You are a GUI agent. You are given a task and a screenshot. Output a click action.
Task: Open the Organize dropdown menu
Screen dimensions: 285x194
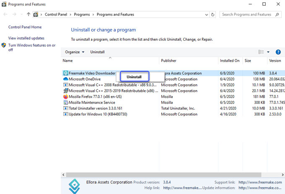pos(75,52)
